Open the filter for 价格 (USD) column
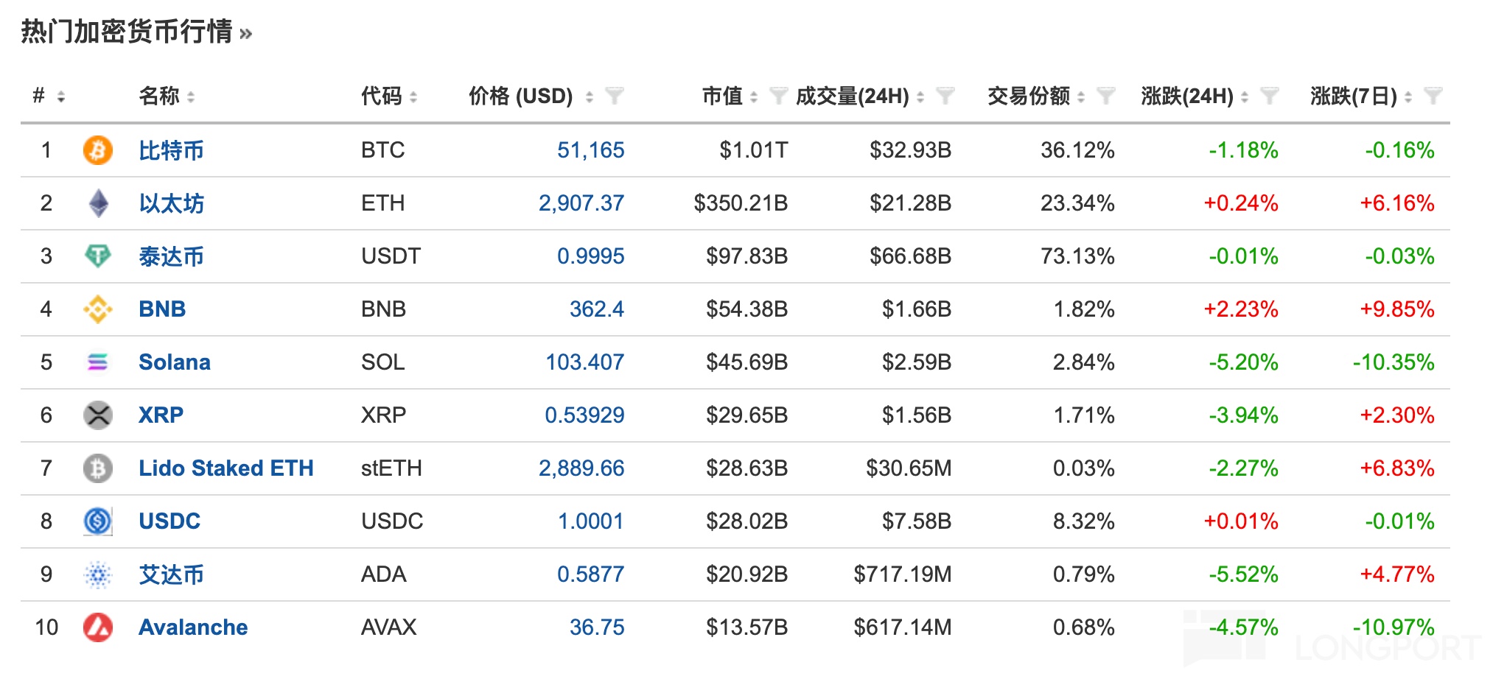This screenshot has height=679, width=1493. [614, 96]
